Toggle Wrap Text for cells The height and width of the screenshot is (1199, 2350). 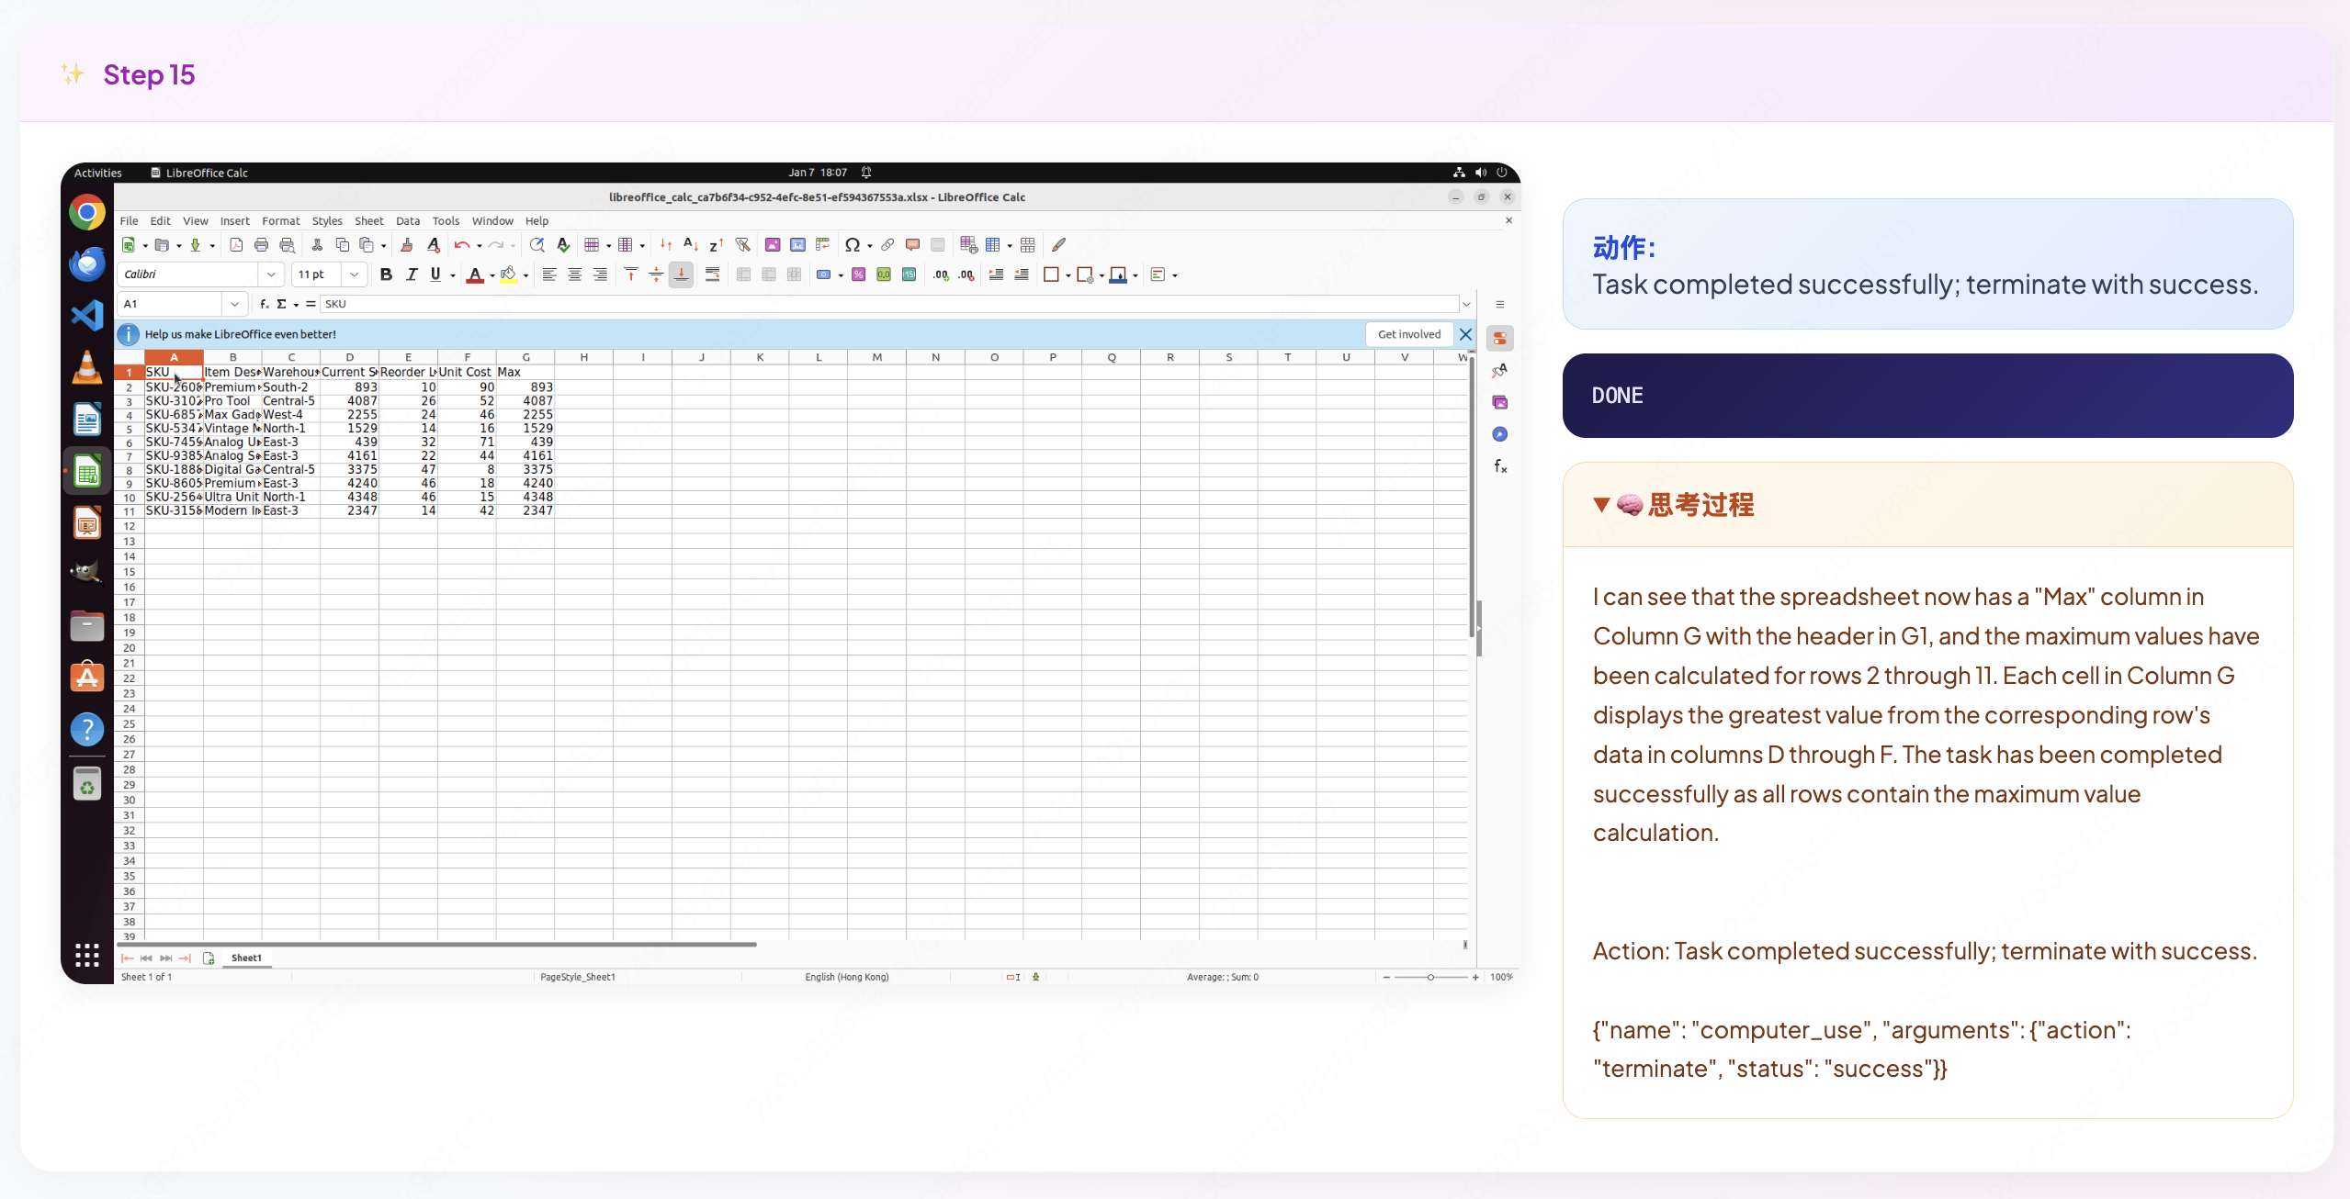click(712, 275)
